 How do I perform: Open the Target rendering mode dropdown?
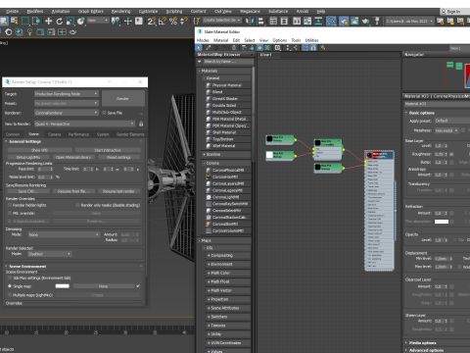(67, 94)
